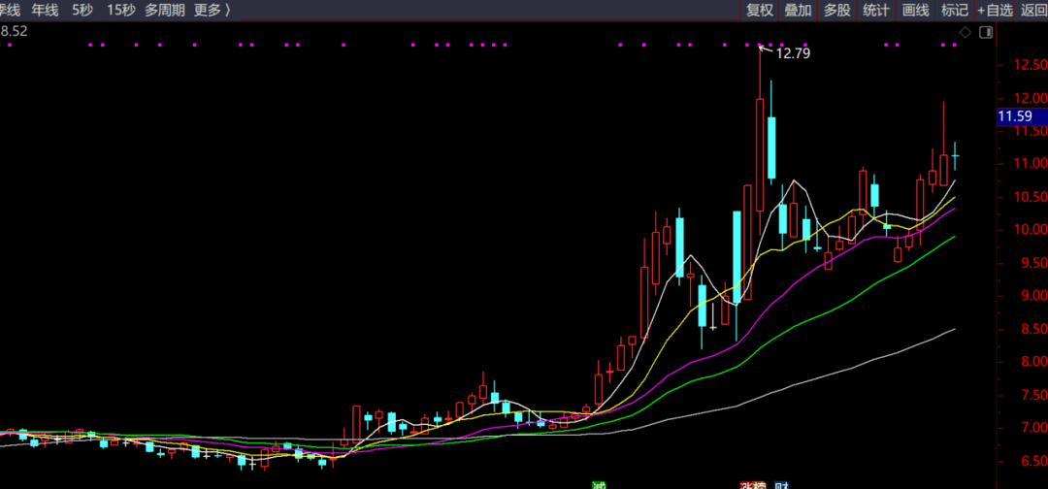The height and width of the screenshot is (489, 1048).
Task: Toggle the side panel layout icon
Action: pos(986,32)
